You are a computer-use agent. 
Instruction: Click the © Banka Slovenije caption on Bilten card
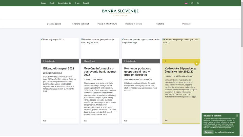point(49,61)
